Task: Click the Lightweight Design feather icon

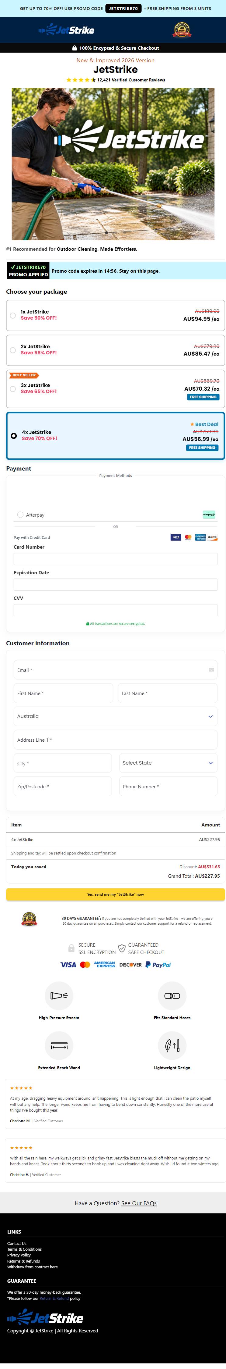Action: click(x=172, y=1045)
